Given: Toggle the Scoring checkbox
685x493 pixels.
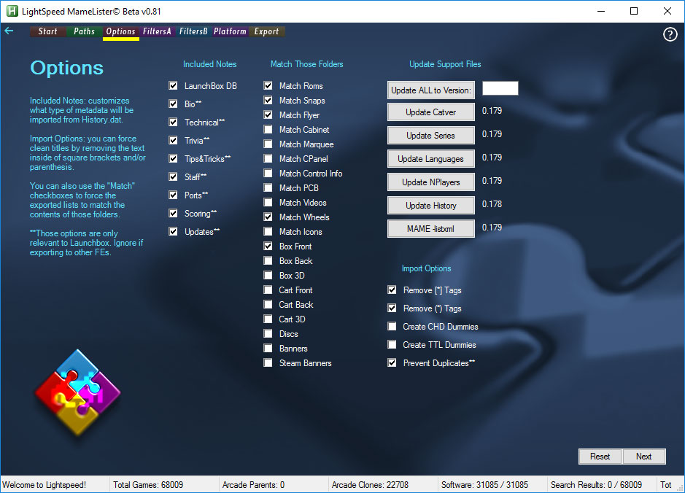Looking at the screenshot, I should click(x=174, y=213).
